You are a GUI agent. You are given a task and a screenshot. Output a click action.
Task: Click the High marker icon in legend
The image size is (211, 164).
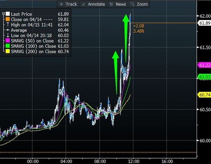[8, 25]
